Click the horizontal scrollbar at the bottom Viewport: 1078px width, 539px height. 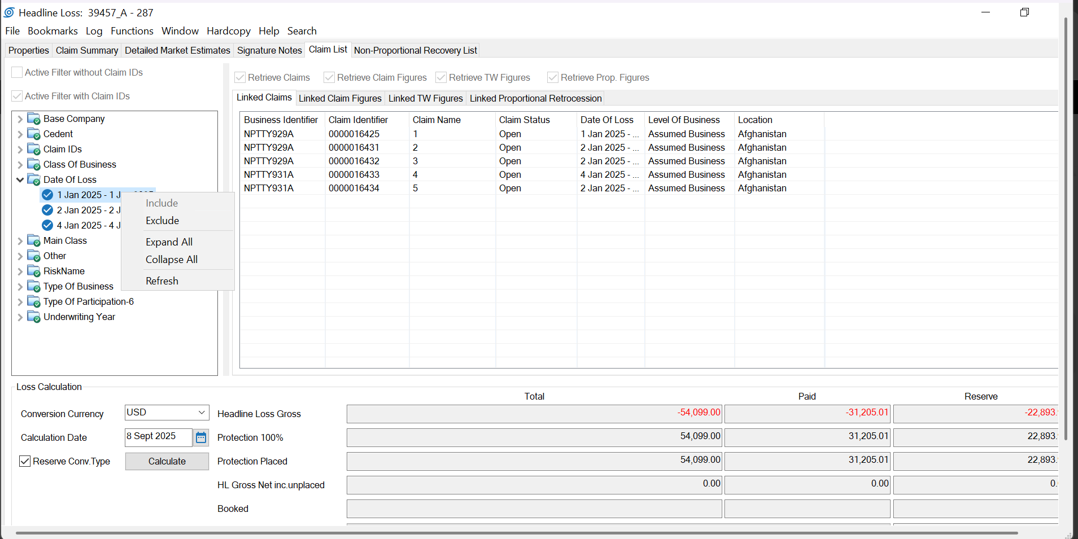(x=517, y=532)
